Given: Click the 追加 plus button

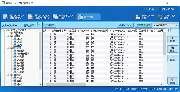Looking at the screenshot, I should coord(173,40).
